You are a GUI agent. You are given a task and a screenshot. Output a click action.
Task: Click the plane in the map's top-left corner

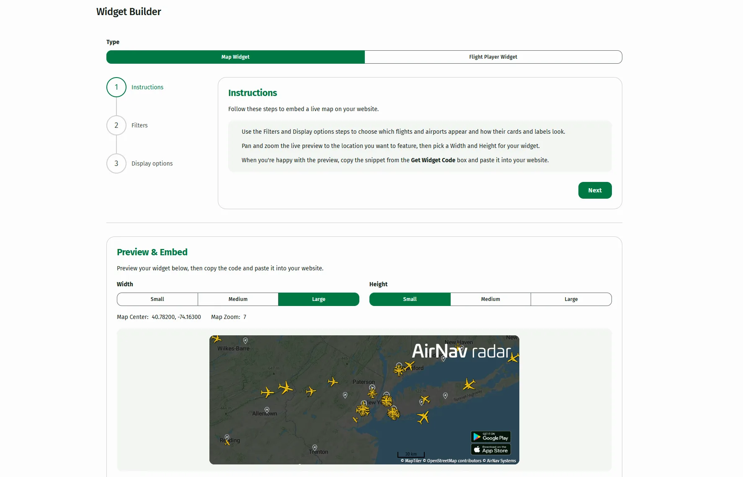point(216,338)
